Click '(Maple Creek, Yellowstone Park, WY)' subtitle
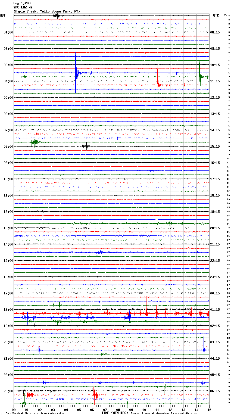The height and width of the screenshot is (417, 231). [x=47, y=11]
